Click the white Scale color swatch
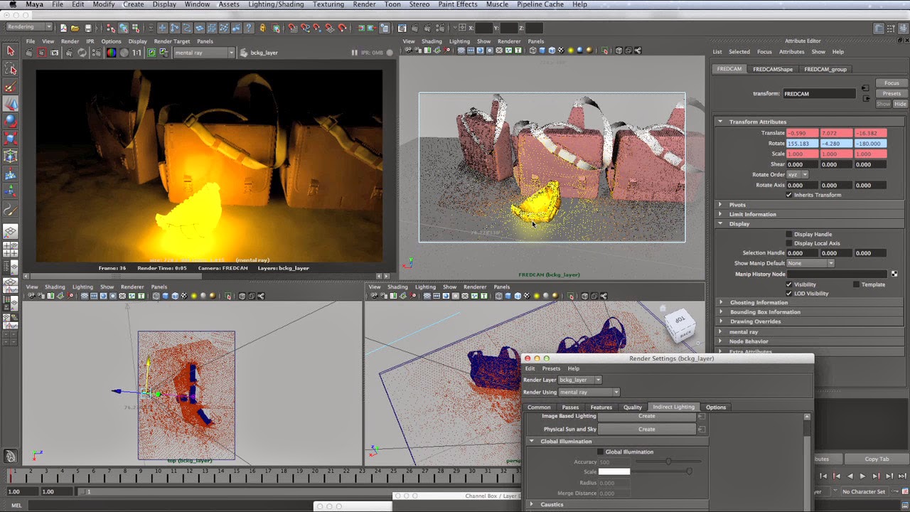 [614, 471]
